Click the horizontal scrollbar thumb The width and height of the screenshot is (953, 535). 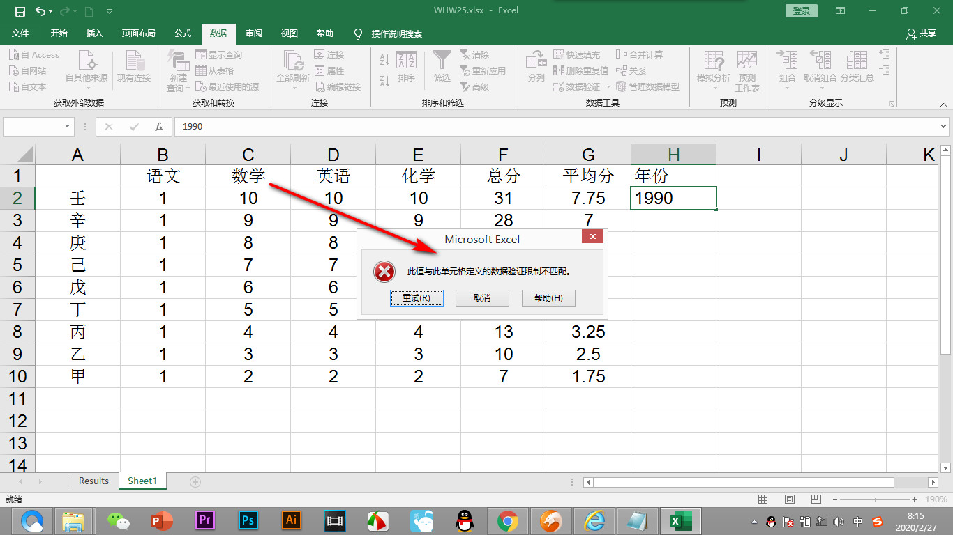(x=744, y=482)
